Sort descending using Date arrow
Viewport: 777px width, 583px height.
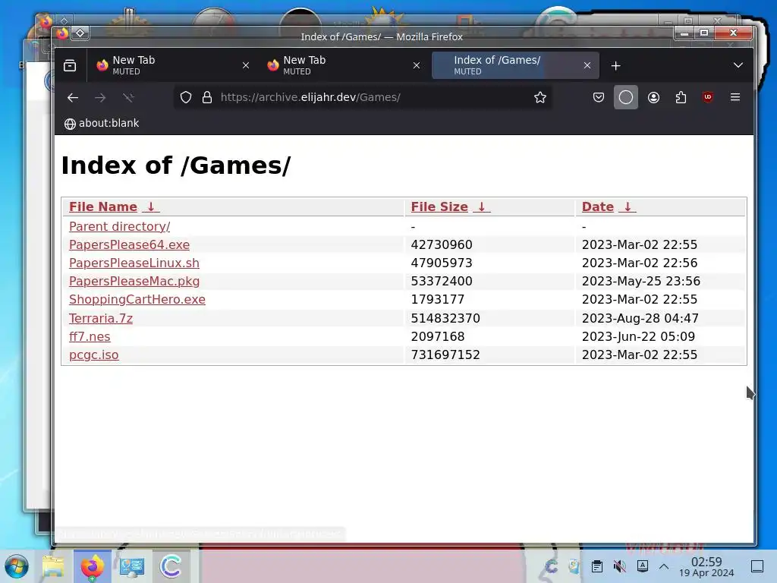628,206
